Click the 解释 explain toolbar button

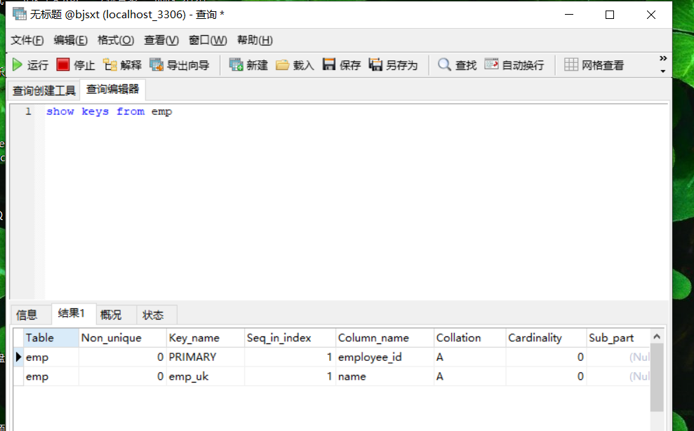(x=122, y=65)
